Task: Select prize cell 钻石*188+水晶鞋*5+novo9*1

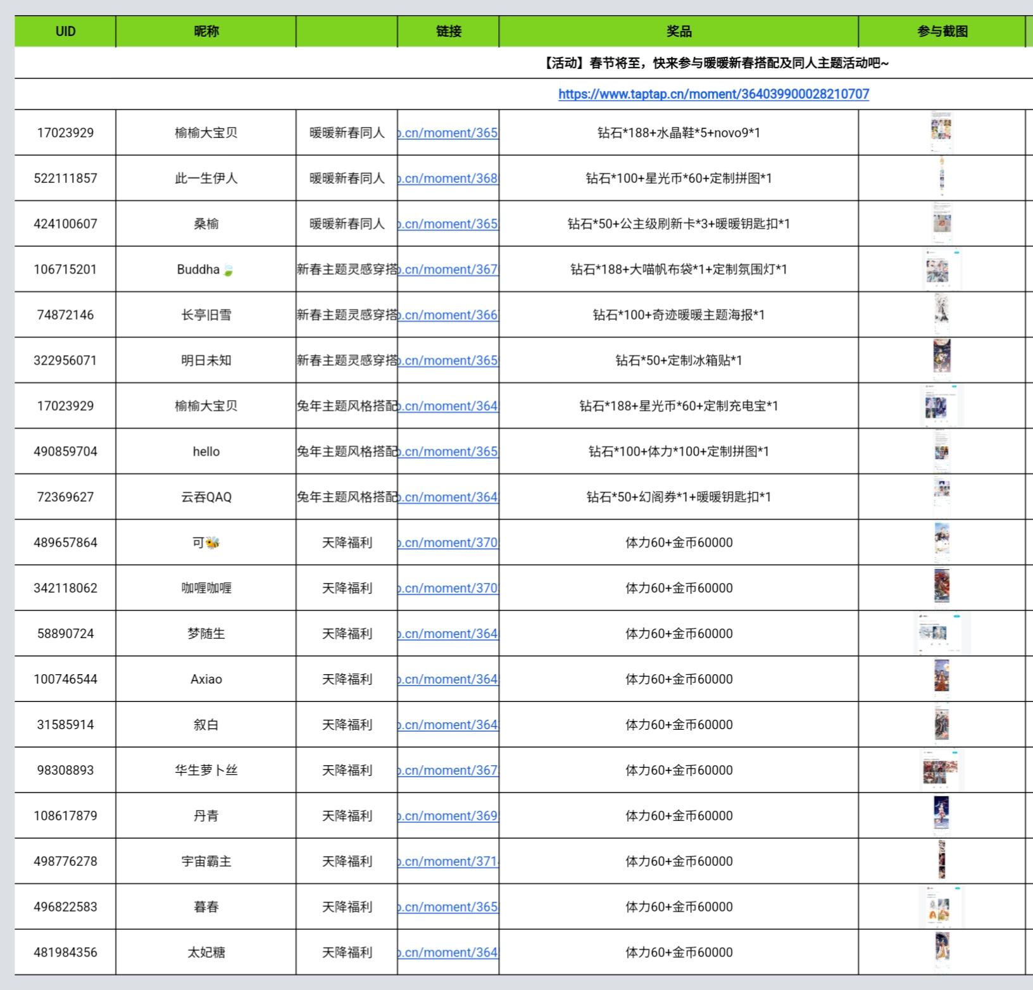Action: pyautogui.click(x=679, y=133)
